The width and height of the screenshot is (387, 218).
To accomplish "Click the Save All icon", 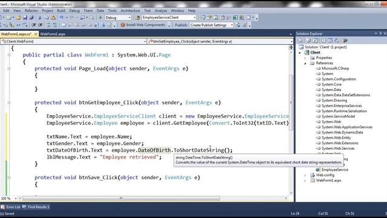I will (31, 18).
